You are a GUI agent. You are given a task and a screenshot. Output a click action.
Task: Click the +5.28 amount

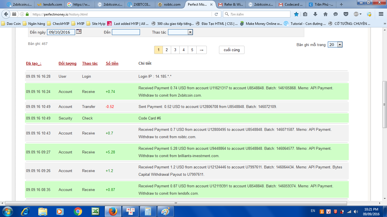[110, 152]
